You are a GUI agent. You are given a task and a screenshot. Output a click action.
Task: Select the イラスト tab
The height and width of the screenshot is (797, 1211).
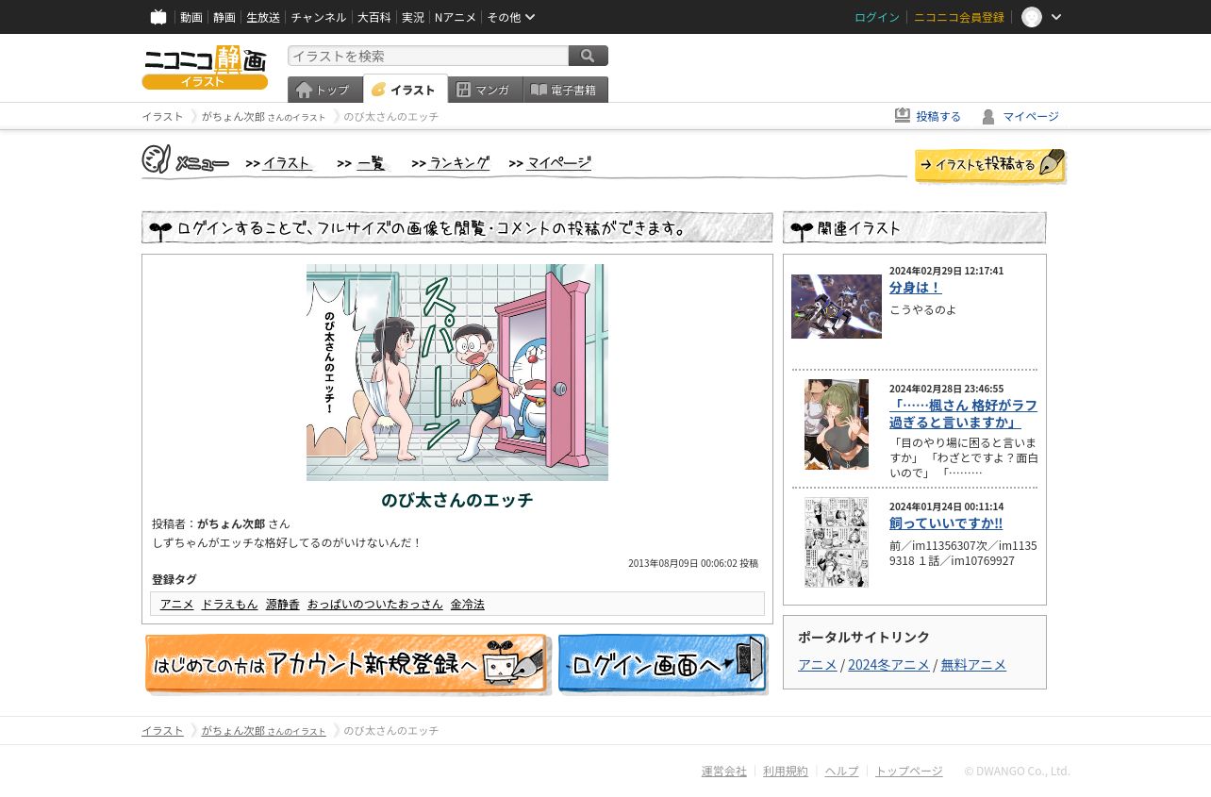[x=406, y=90]
